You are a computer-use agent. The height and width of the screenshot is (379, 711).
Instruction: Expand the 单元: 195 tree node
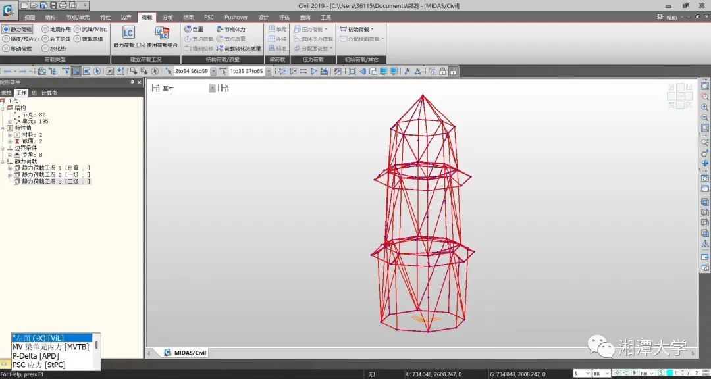(10, 121)
